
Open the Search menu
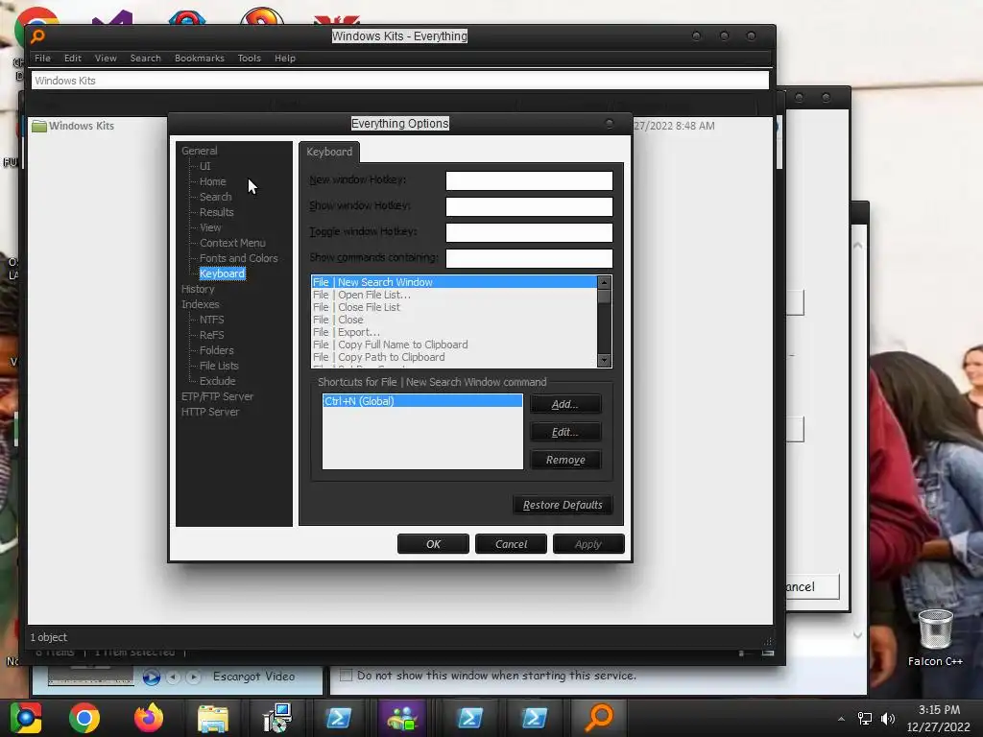tap(146, 59)
